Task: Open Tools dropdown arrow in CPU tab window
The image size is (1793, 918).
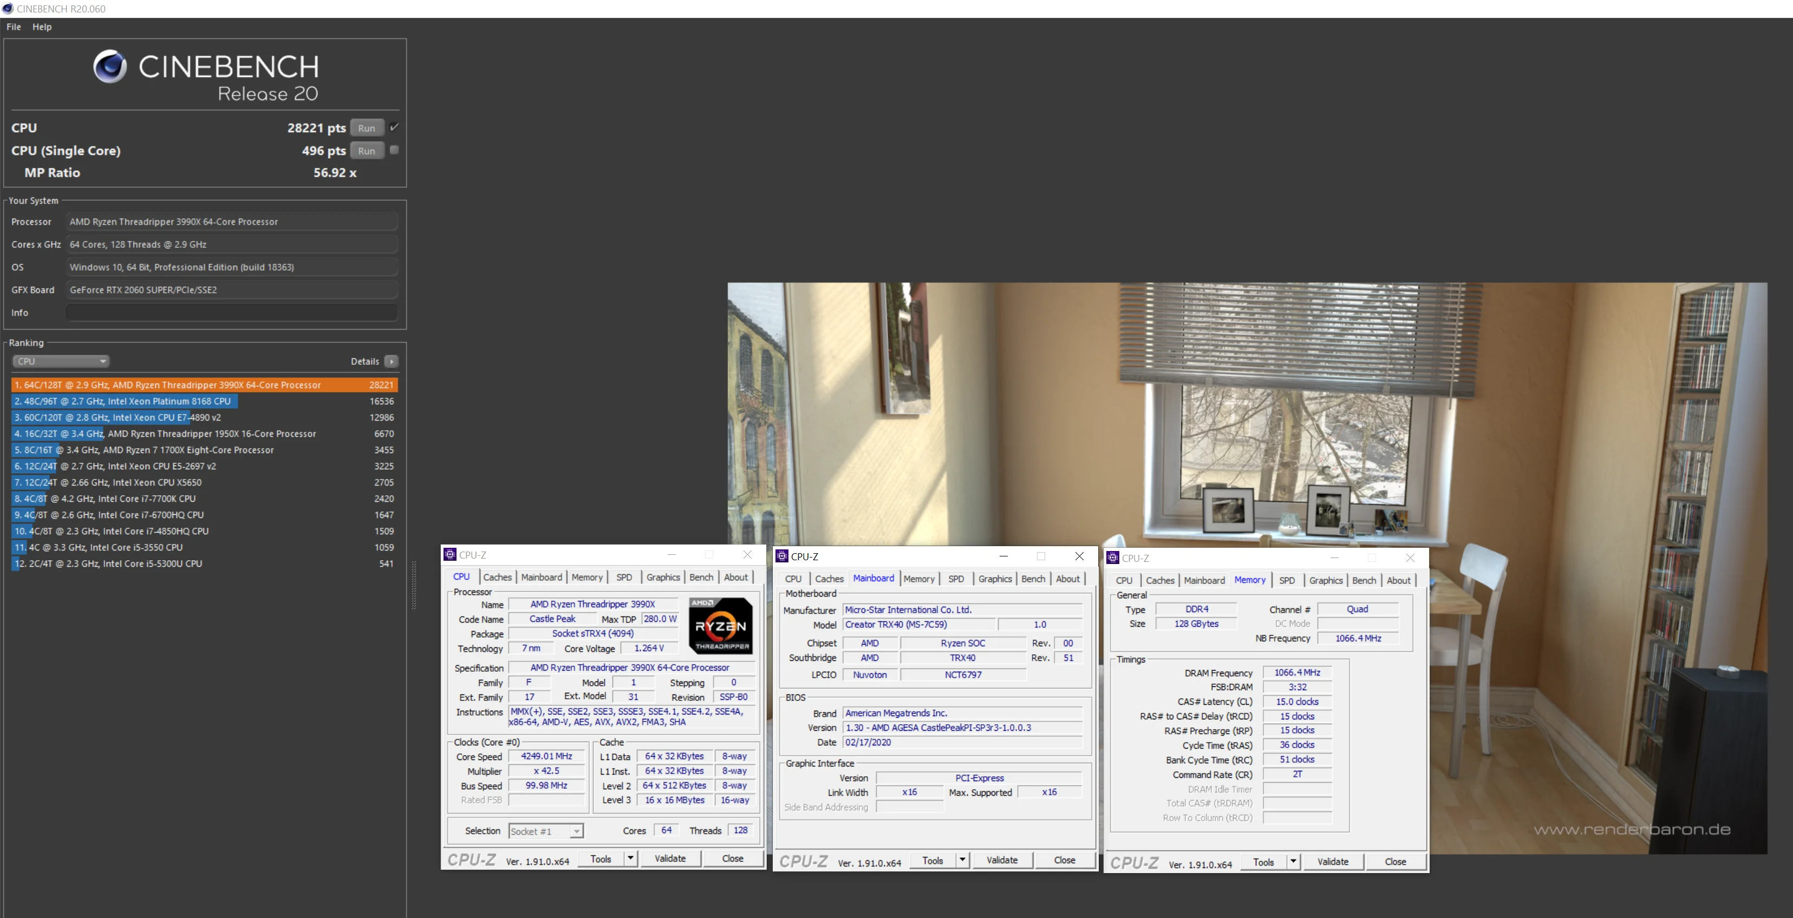Action: pos(630,858)
